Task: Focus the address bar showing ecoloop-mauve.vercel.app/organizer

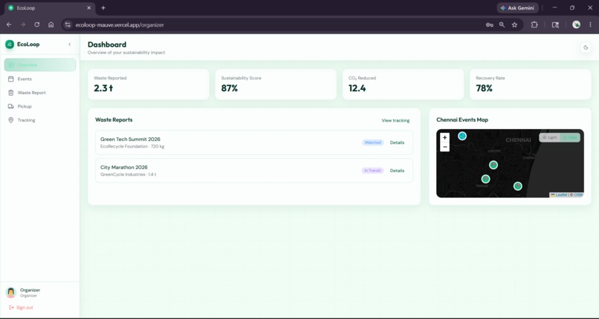Action: click(120, 24)
